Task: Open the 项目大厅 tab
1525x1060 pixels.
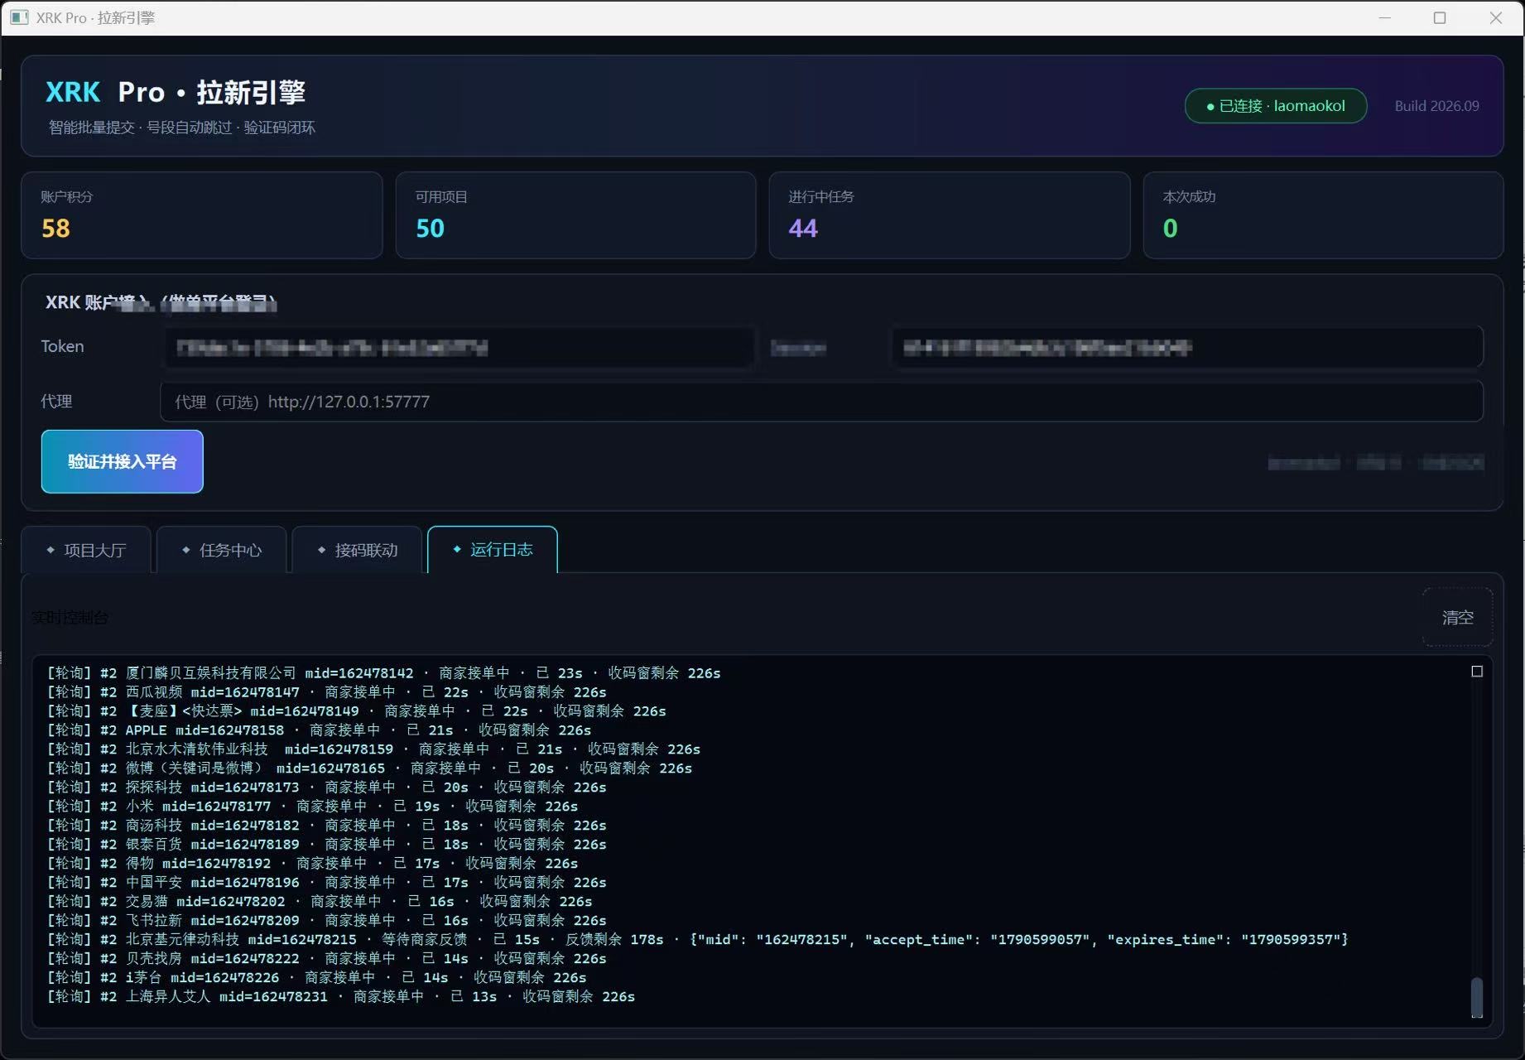Action: tap(86, 550)
